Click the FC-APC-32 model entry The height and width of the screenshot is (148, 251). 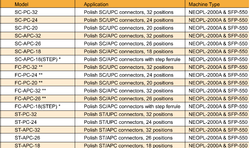30,90
